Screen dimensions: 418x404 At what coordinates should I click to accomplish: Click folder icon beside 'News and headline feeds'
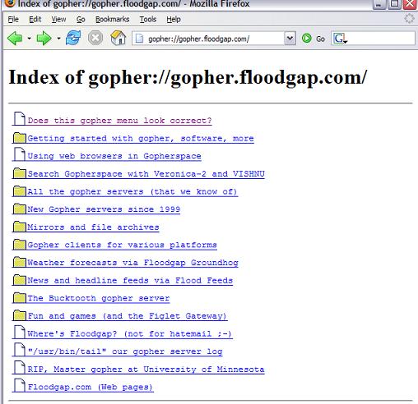(x=20, y=280)
